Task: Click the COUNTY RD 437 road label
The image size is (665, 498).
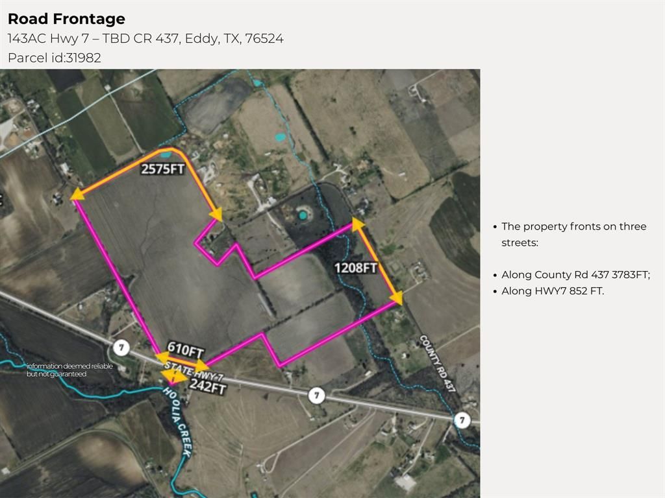Action: (x=437, y=363)
